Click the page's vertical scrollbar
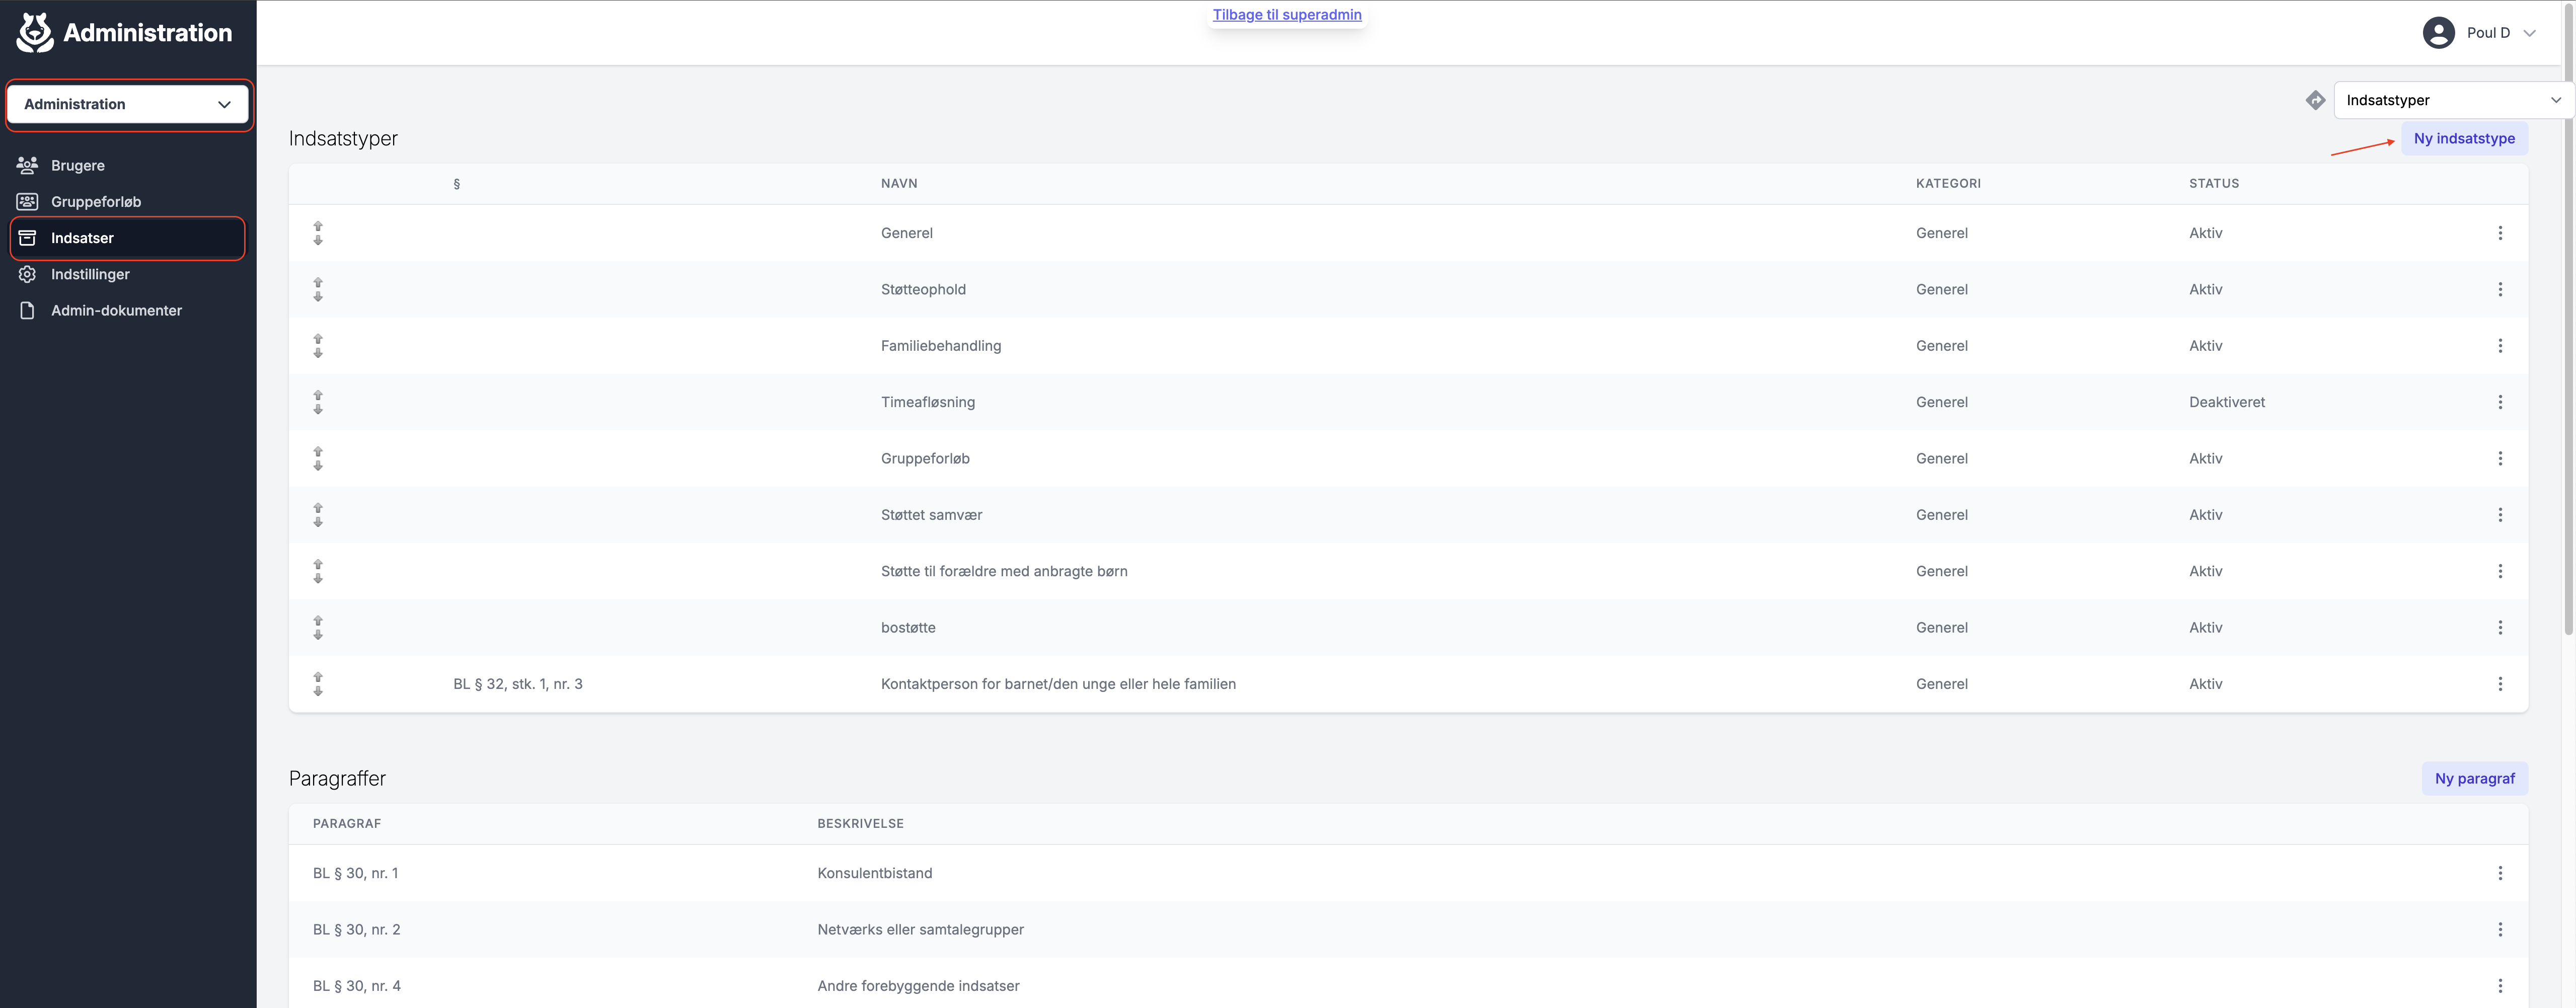Screen dimensions: 2576x1008 2569,330
